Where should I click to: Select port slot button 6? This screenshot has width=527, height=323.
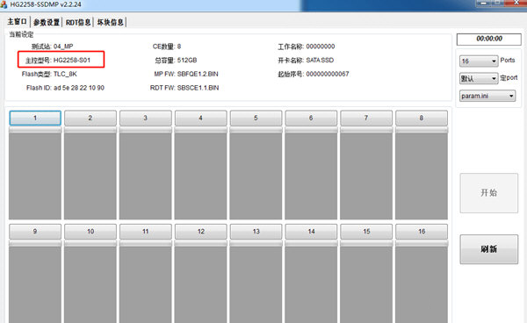pos(311,118)
